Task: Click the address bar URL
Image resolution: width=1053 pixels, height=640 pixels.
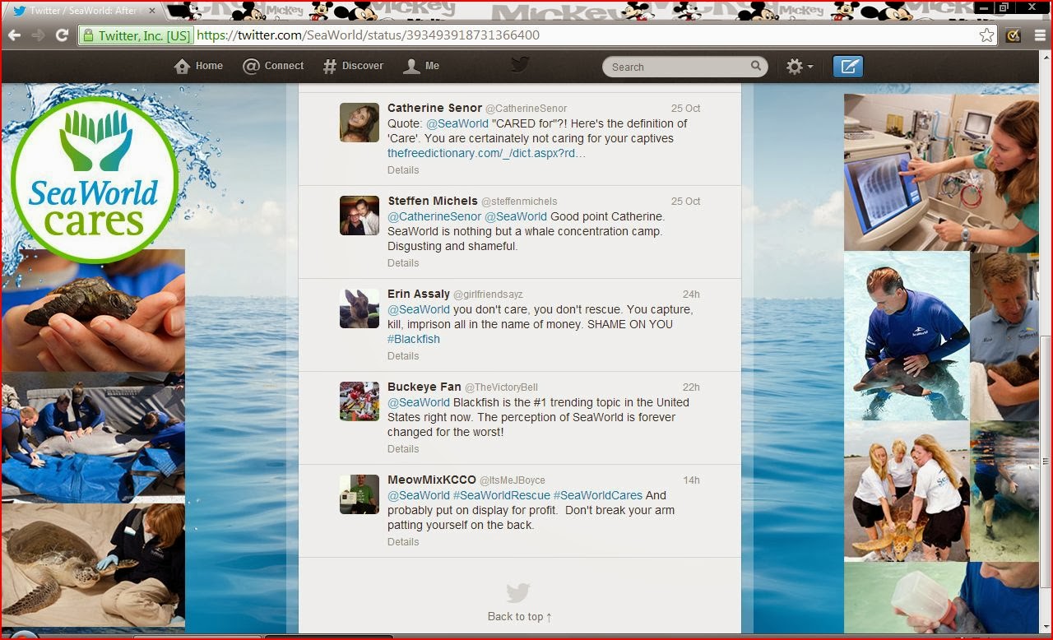Action: click(x=369, y=35)
